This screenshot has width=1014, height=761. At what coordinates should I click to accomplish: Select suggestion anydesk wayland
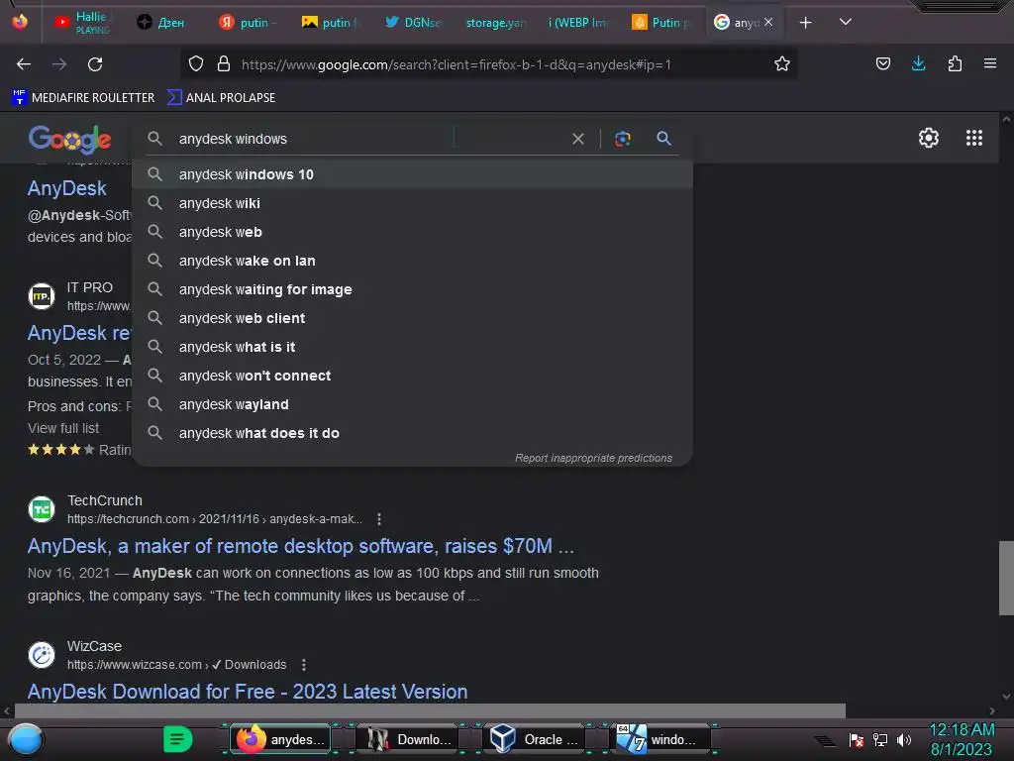[412, 404]
